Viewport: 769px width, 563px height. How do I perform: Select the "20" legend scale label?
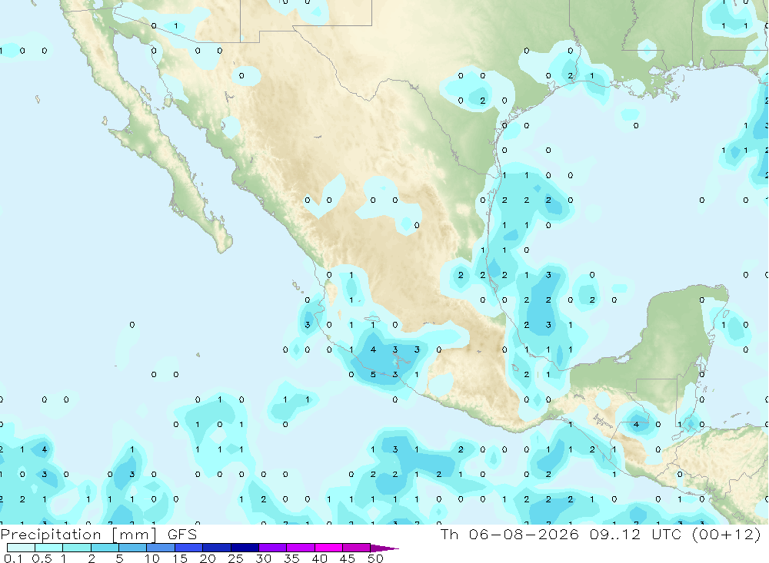coord(208,558)
